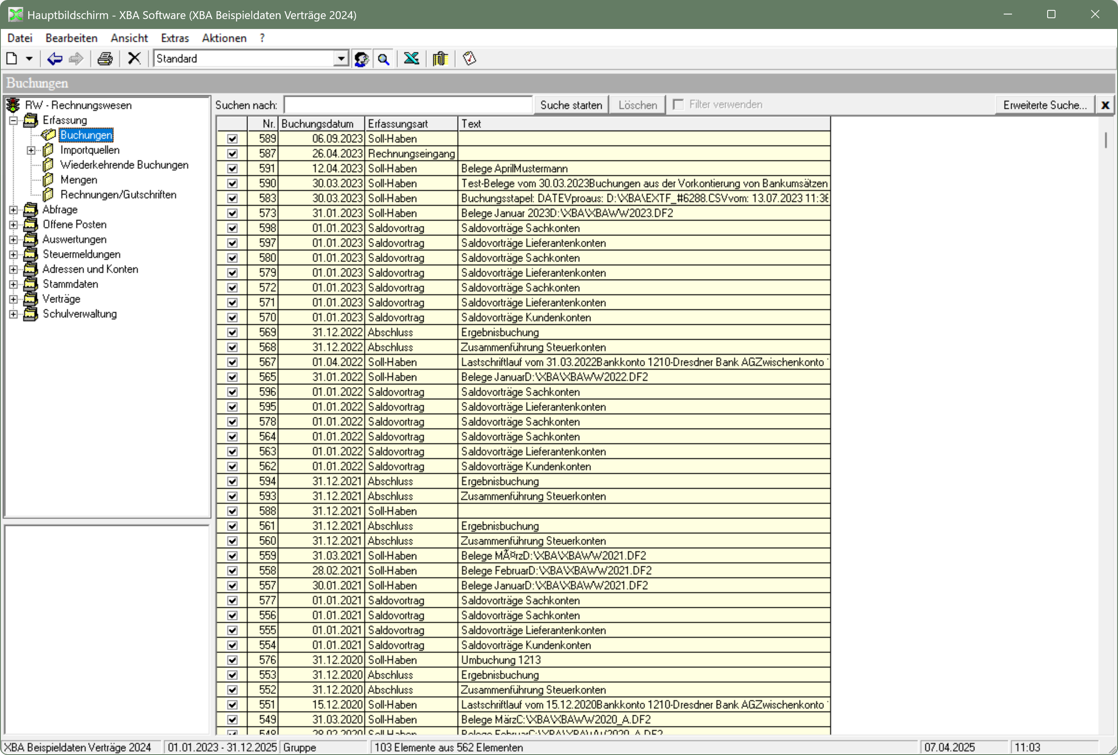Click the clipboard checkmark toolbar icon

(x=469, y=59)
